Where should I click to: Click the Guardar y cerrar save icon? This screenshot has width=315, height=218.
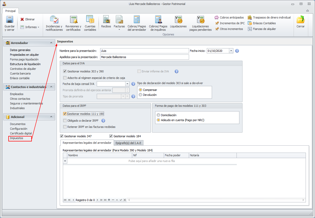click(x=10, y=20)
